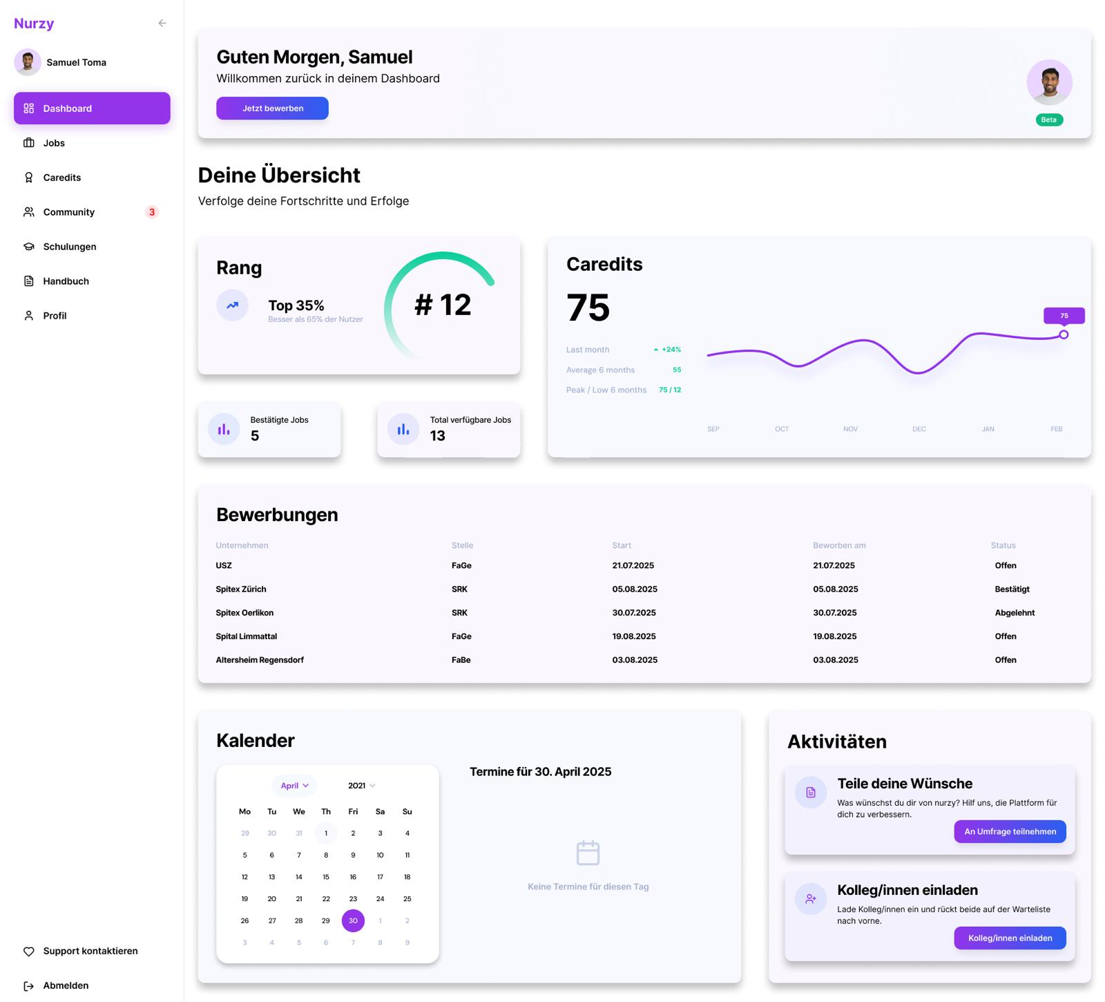1105x1002 pixels.
Task: Click Altersheim Regensdorf company name
Action: tap(260, 660)
